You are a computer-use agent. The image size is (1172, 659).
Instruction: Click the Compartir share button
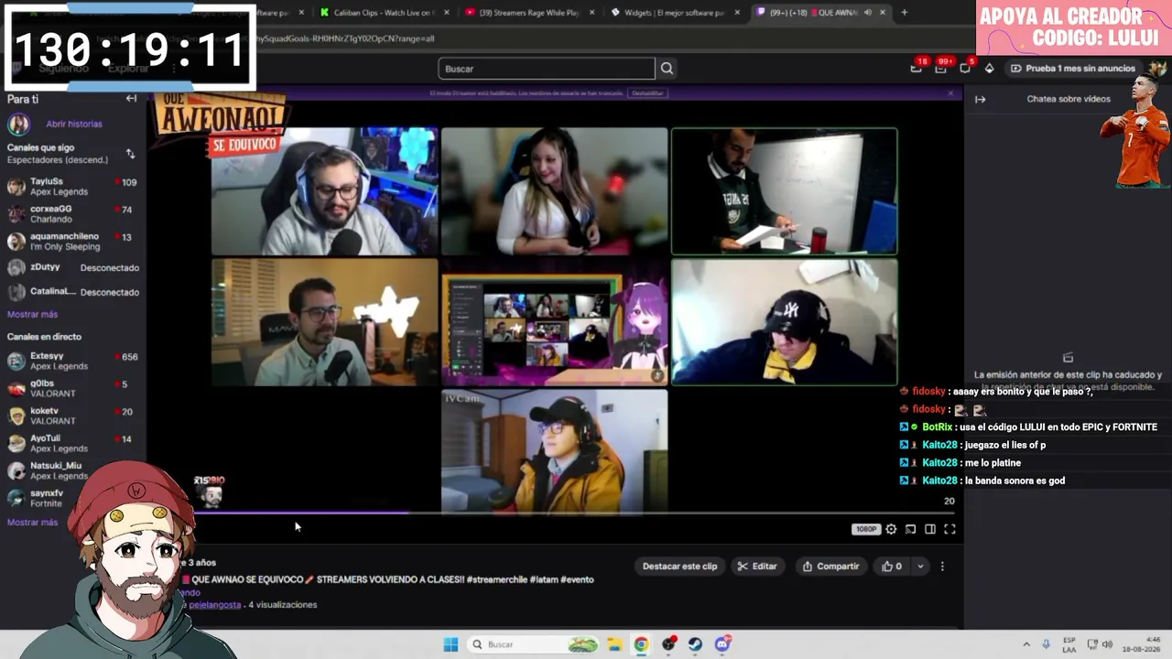[830, 567]
